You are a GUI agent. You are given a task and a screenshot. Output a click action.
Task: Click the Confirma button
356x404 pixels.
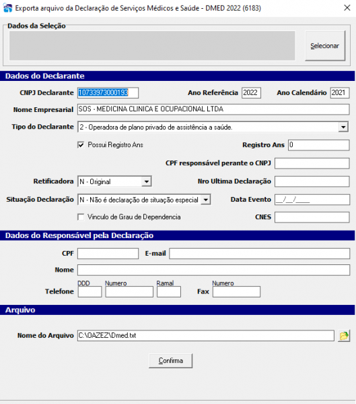[x=171, y=360]
